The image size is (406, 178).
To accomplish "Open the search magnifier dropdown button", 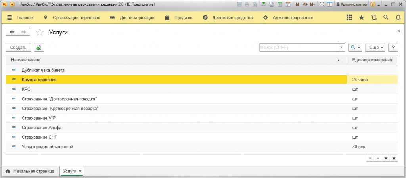I will pos(354,48).
